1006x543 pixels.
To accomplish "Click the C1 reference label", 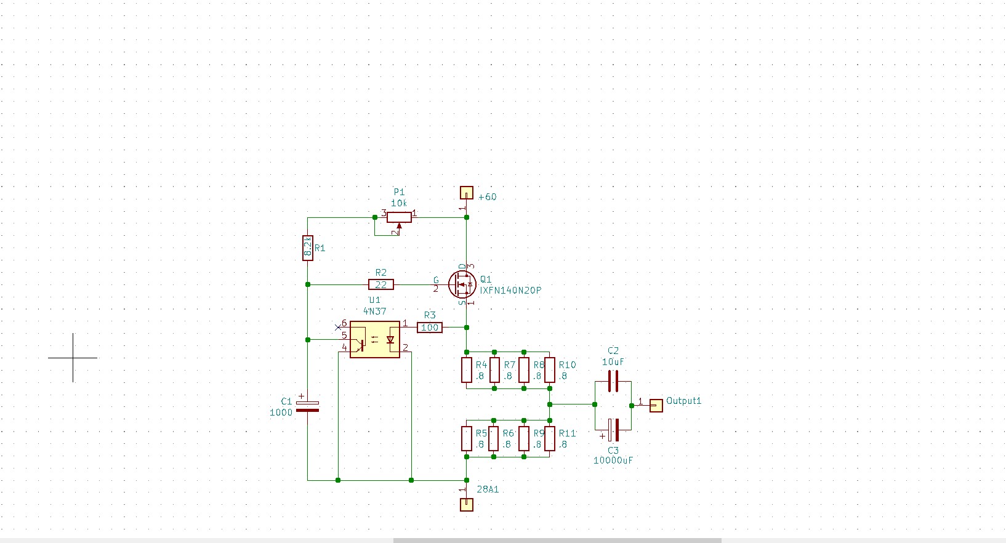I will [x=286, y=401].
